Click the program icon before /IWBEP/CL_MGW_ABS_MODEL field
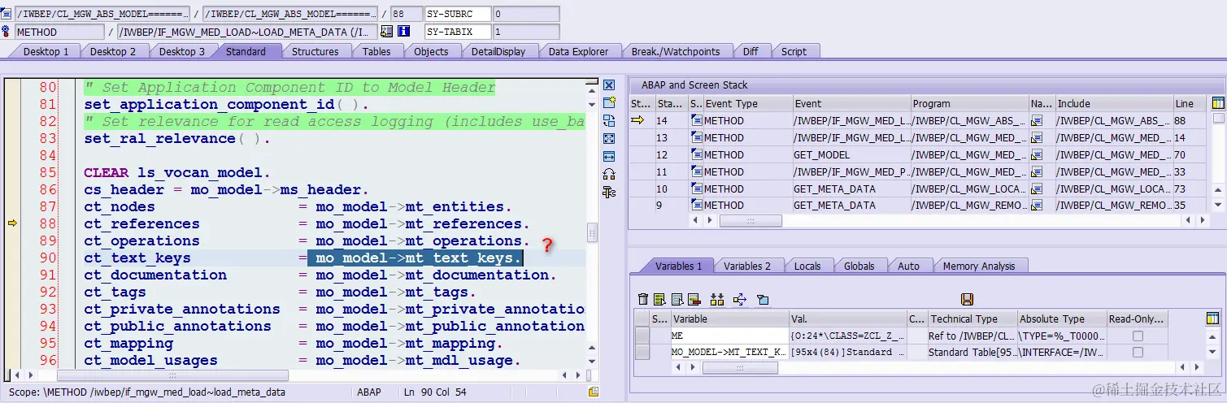Viewport: 1227px width, 403px height. (7, 14)
